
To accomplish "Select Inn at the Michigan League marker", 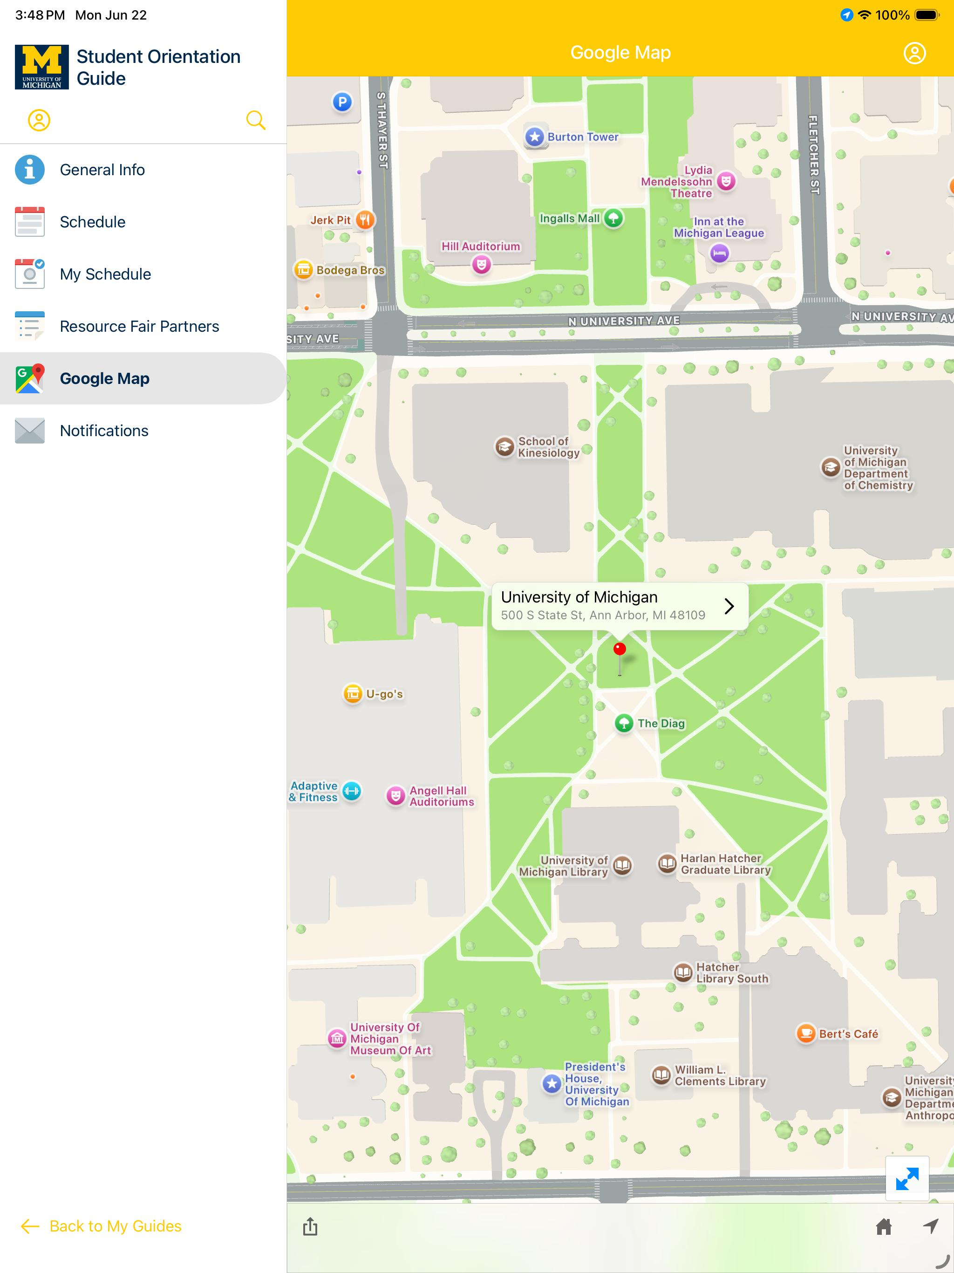I will point(719,253).
